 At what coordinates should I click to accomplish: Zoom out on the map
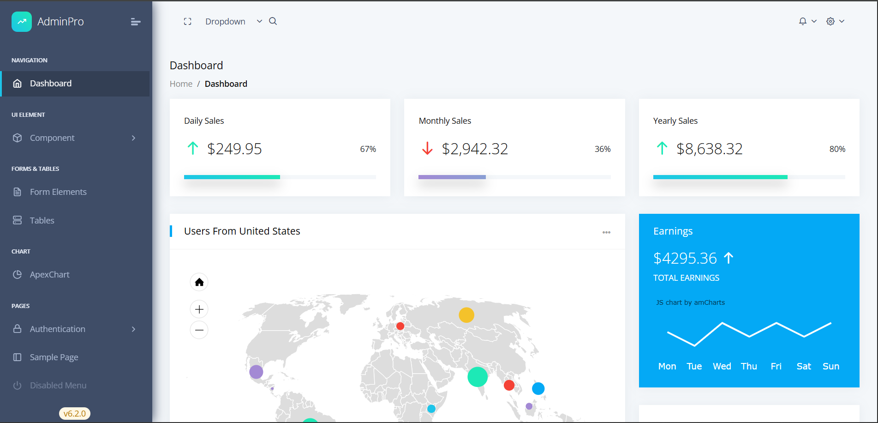point(199,330)
